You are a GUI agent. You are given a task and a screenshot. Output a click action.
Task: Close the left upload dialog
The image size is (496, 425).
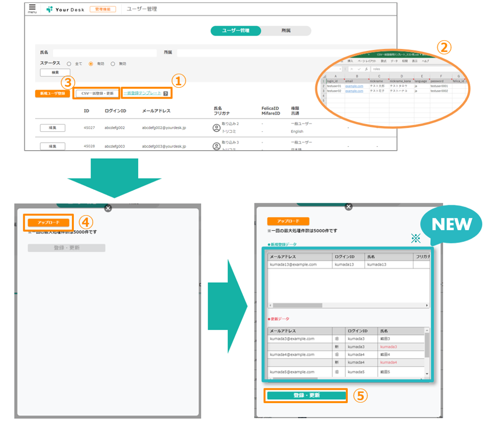pos(108,208)
